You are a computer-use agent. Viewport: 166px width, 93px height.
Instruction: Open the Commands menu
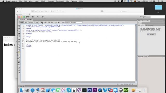click(60, 1)
